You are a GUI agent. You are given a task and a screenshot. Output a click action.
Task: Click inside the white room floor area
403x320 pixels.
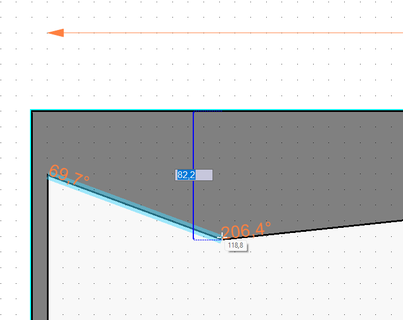(x=198, y=277)
